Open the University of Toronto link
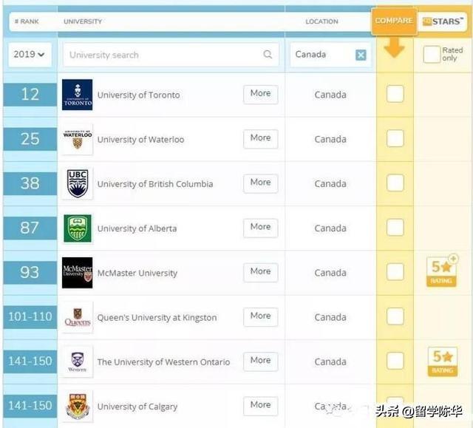473x428 pixels. pos(138,95)
